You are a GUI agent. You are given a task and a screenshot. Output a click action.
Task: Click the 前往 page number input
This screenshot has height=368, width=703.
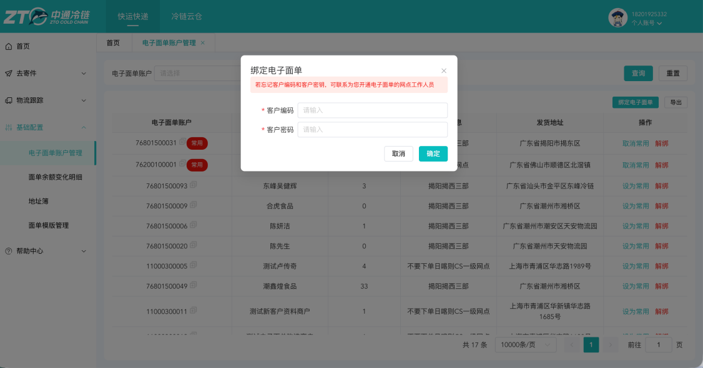pos(658,345)
